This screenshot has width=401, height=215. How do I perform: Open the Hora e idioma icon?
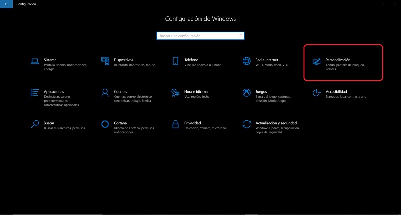pyautogui.click(x=175, y=92)
